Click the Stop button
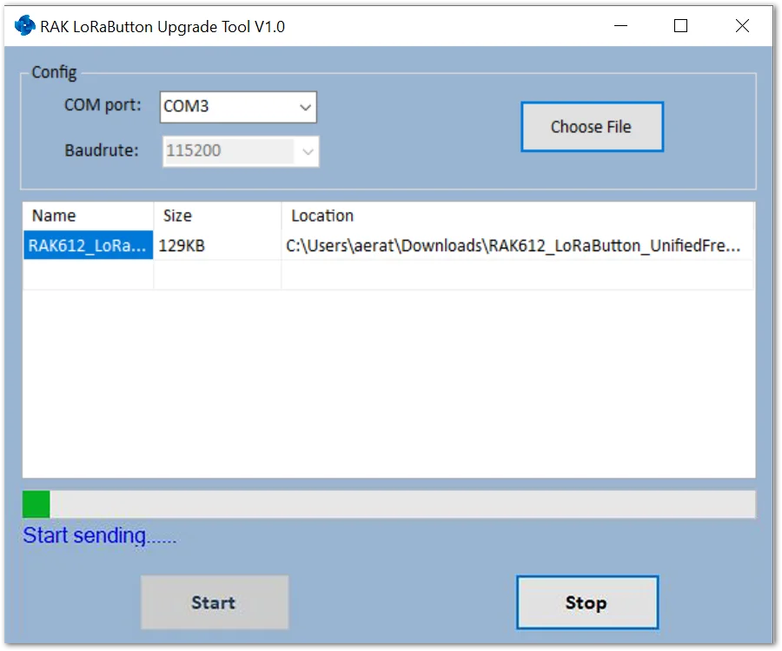782x651 pixels. coord(587,602)
